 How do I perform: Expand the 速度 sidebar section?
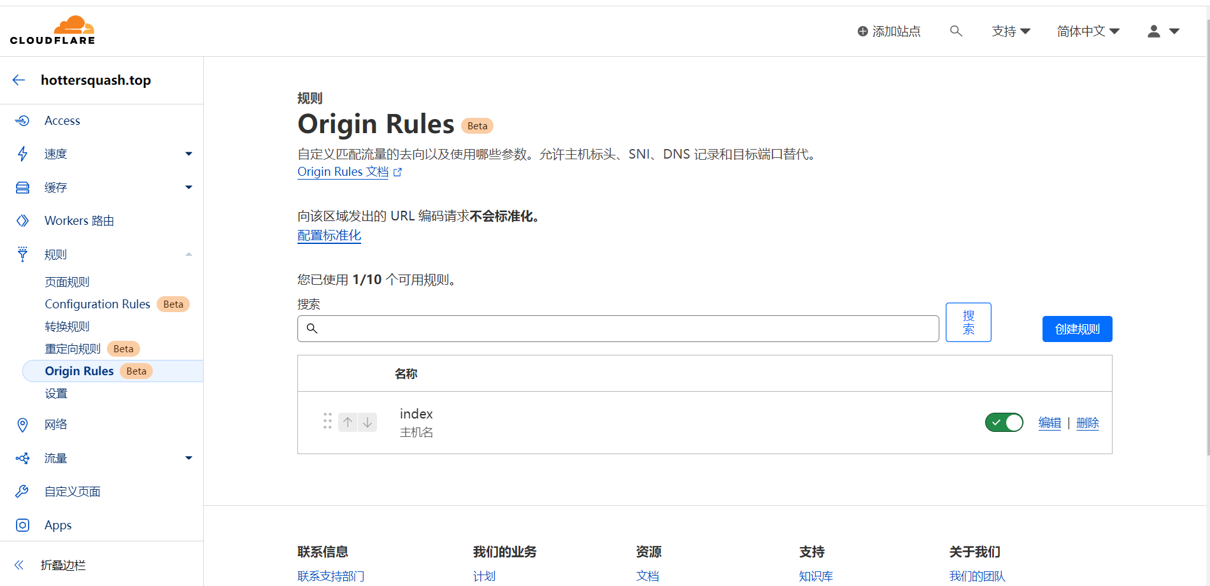coord(189,154)
